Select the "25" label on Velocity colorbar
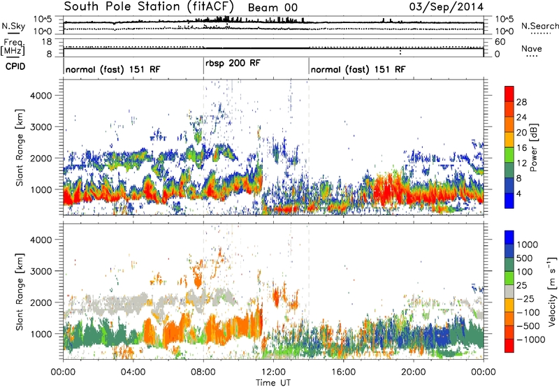Viewport: 559px width, 387px height. pyautogui.click(x=521, y=285)
